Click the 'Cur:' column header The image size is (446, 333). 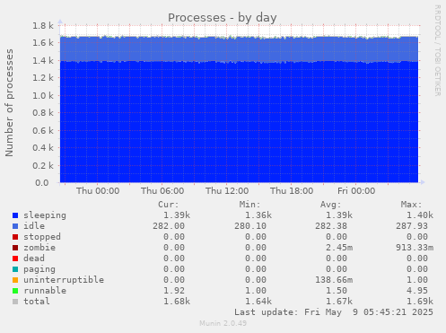tap(169, 205)
